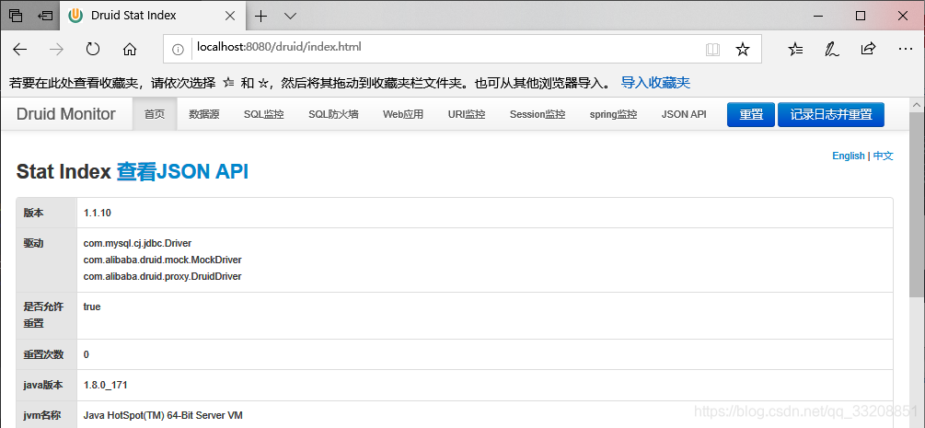
Task: Select com.alibaba.druid.proxy.DruidDriver text
Action: pos(162,276)
